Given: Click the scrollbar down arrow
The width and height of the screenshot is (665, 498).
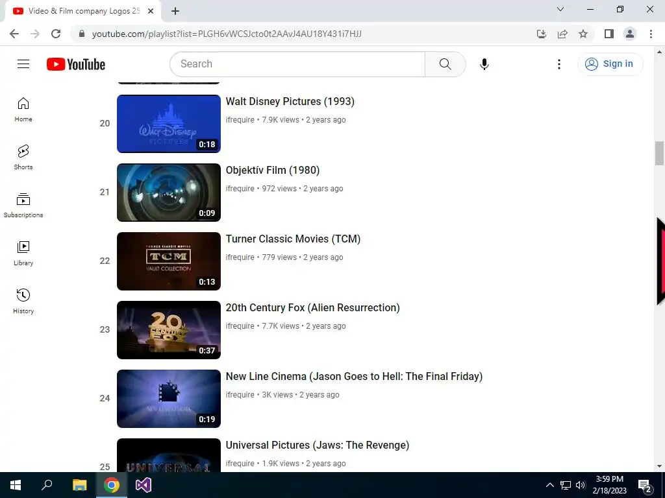Looking at the screenshot, I should pos(660,466).
